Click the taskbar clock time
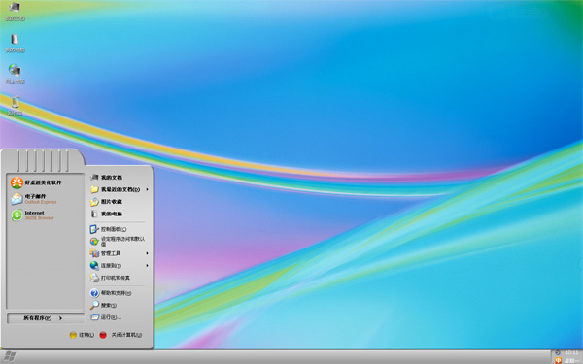This screenshot has width=583, height=364. point(572,353)
